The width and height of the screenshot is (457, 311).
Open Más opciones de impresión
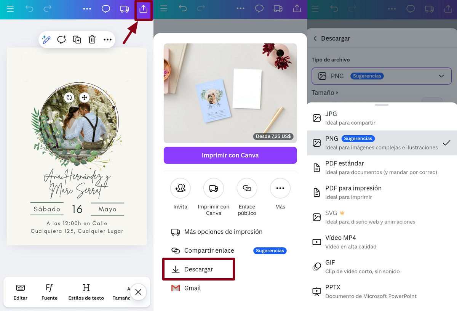point(216,232)
